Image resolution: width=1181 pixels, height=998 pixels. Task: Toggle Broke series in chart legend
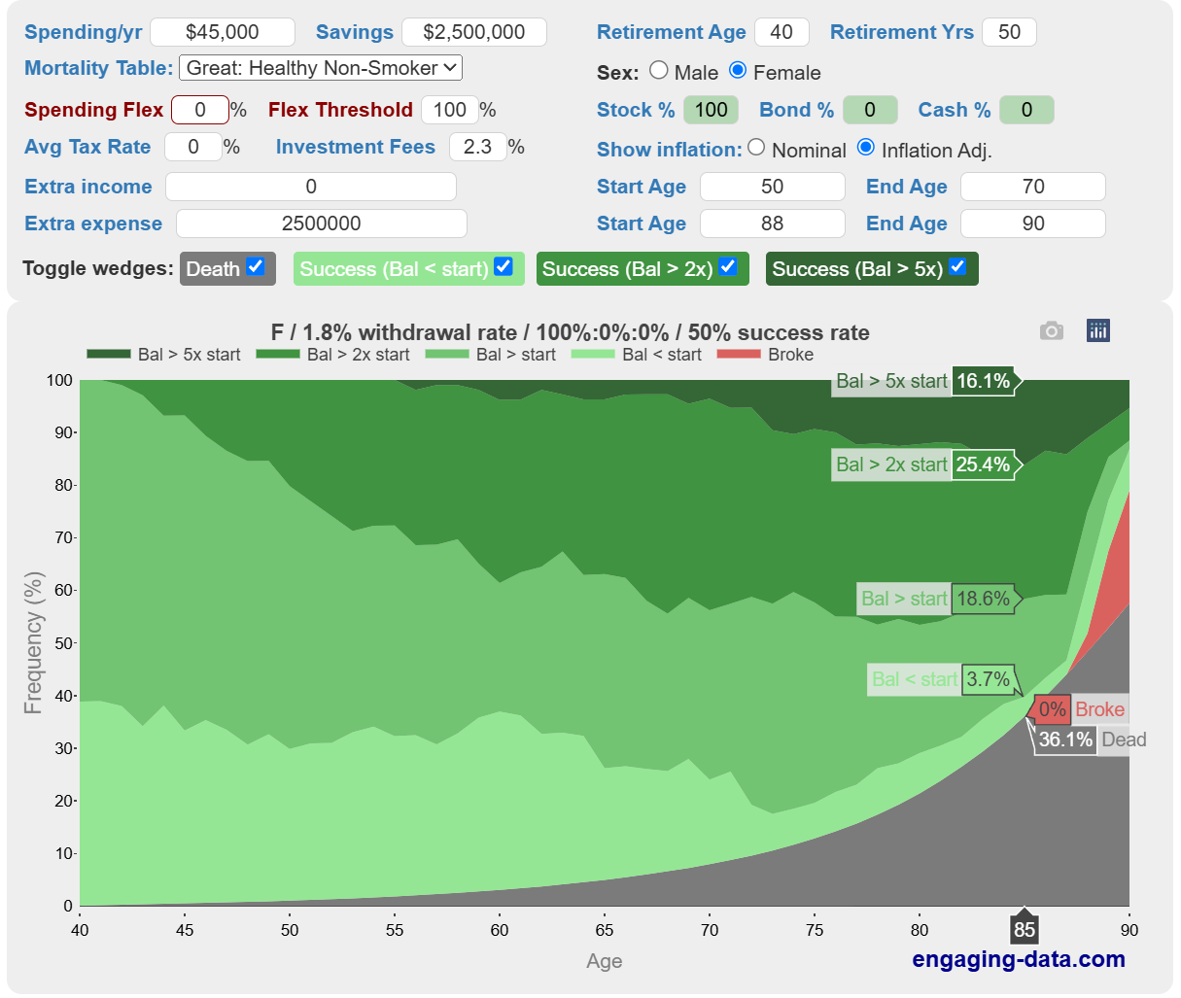click(x=765, y=355)
